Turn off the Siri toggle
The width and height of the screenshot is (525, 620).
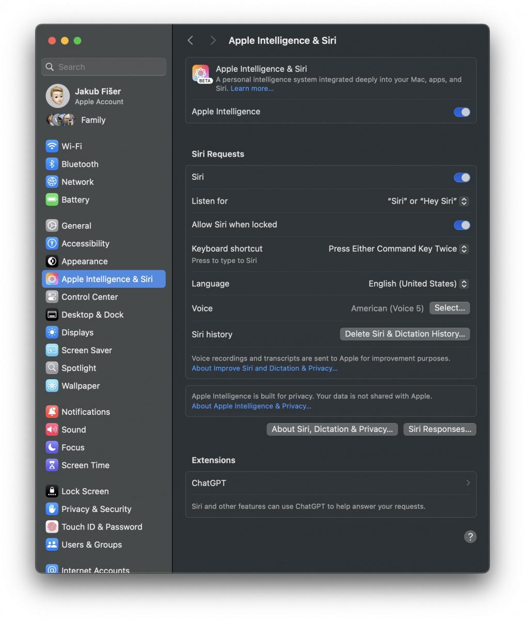pyautogui.click(x=462, y=178)
